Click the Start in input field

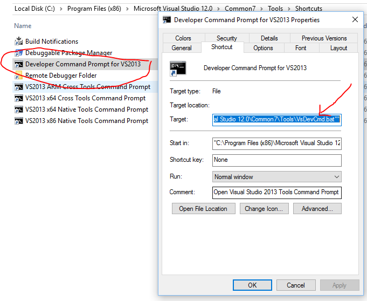[277, 143]
